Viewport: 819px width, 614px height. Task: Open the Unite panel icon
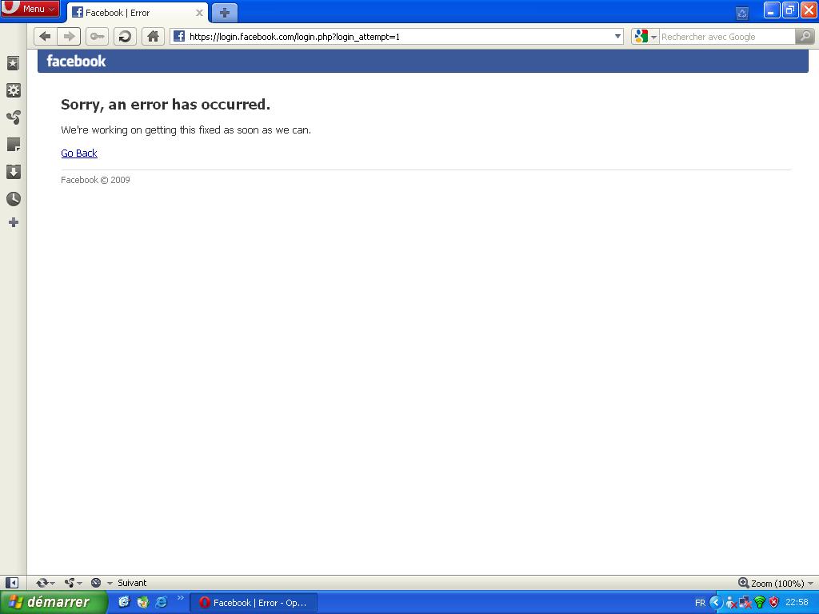(x=14, y=118)
